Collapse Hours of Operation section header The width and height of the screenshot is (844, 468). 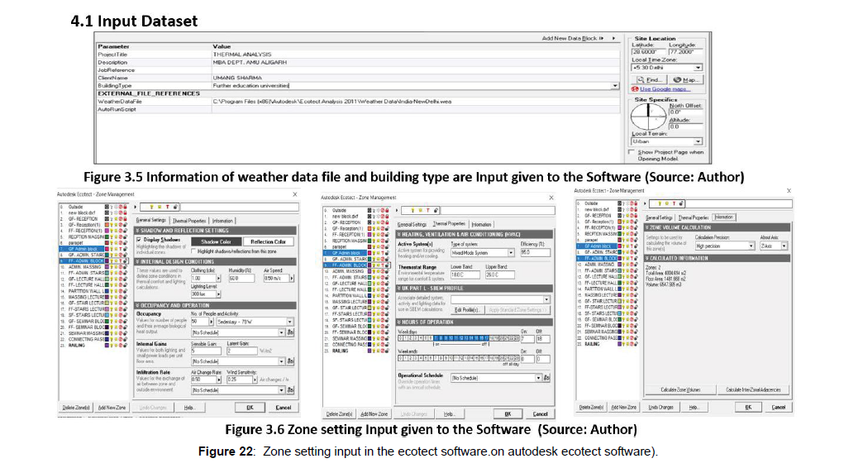click(x=475, y=322)
